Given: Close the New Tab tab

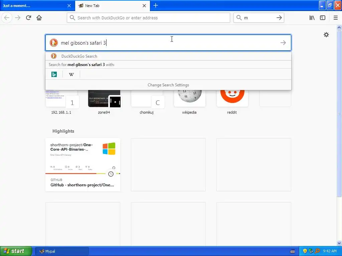Looking at the screenshot, I should pos(144,6).
